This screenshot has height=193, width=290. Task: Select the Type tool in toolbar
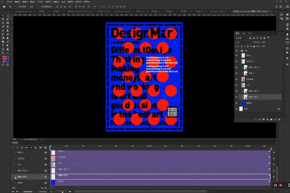tap(3, 46)
